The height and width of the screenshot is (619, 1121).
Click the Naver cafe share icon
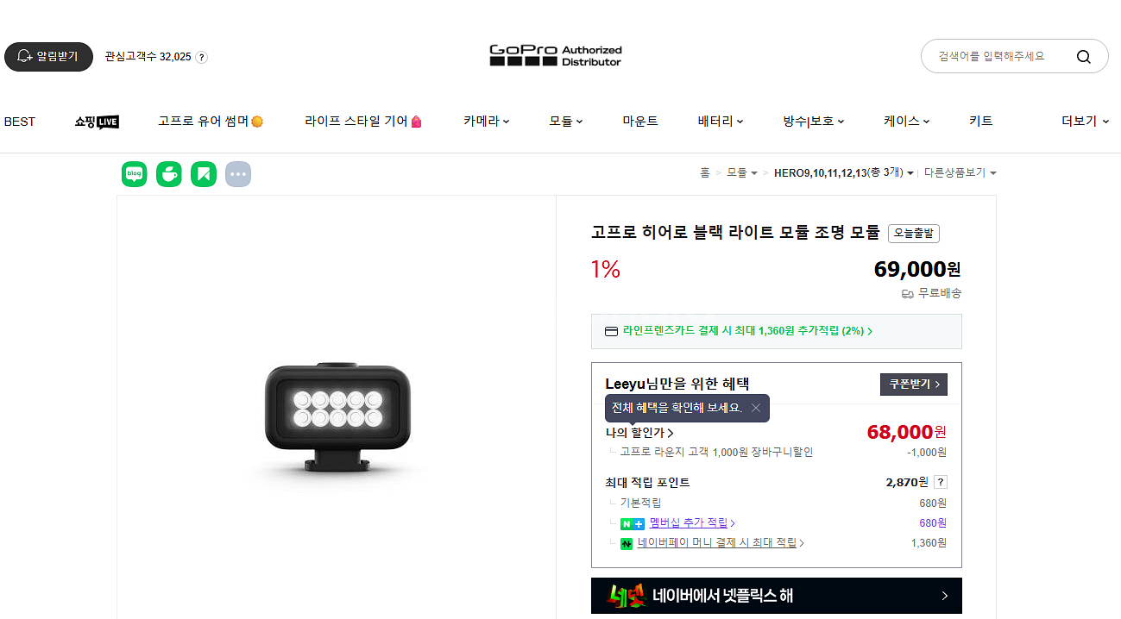pyautogui.click(x=169, y=174)
